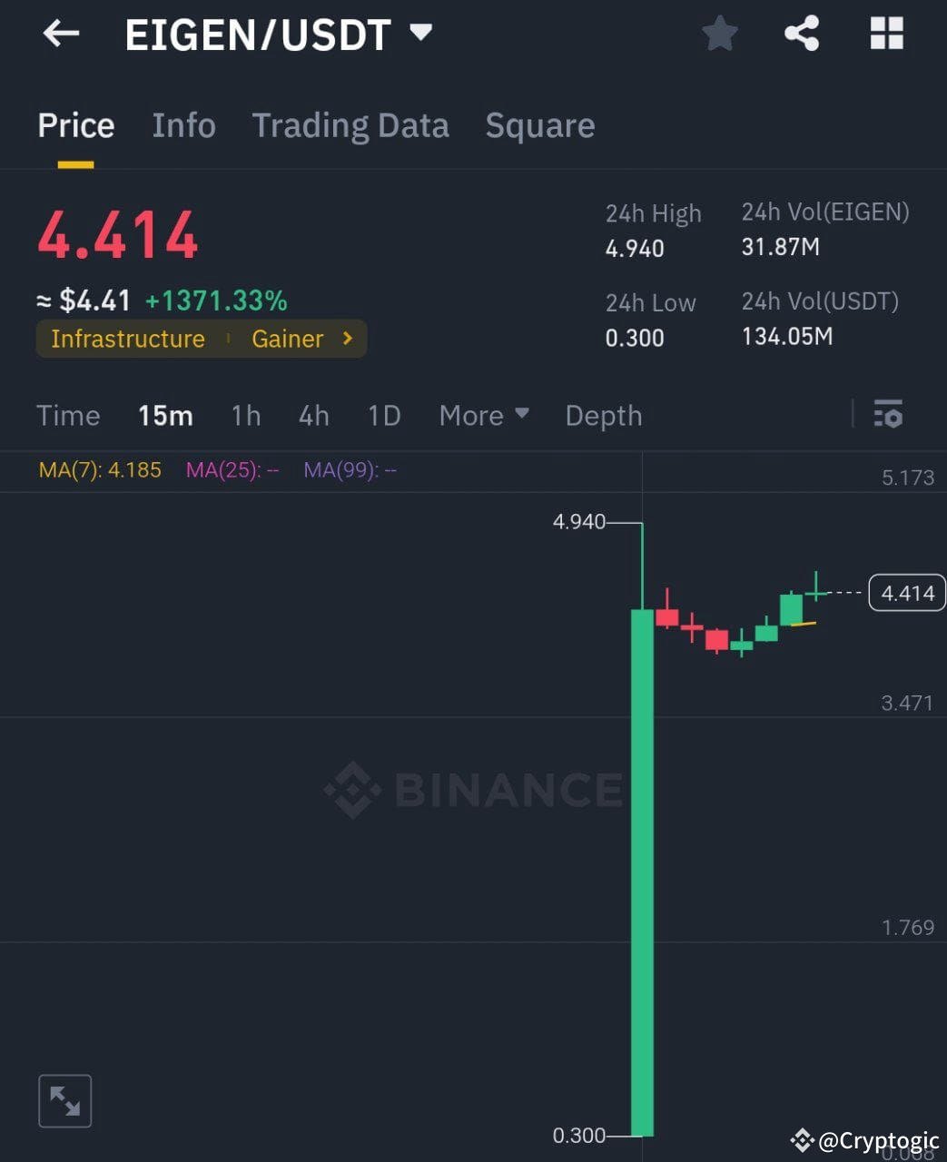Toggle the star to favorite EIGEN/USDT
The width and height of the screenshot is (947, 1162).
click(720, 34)
